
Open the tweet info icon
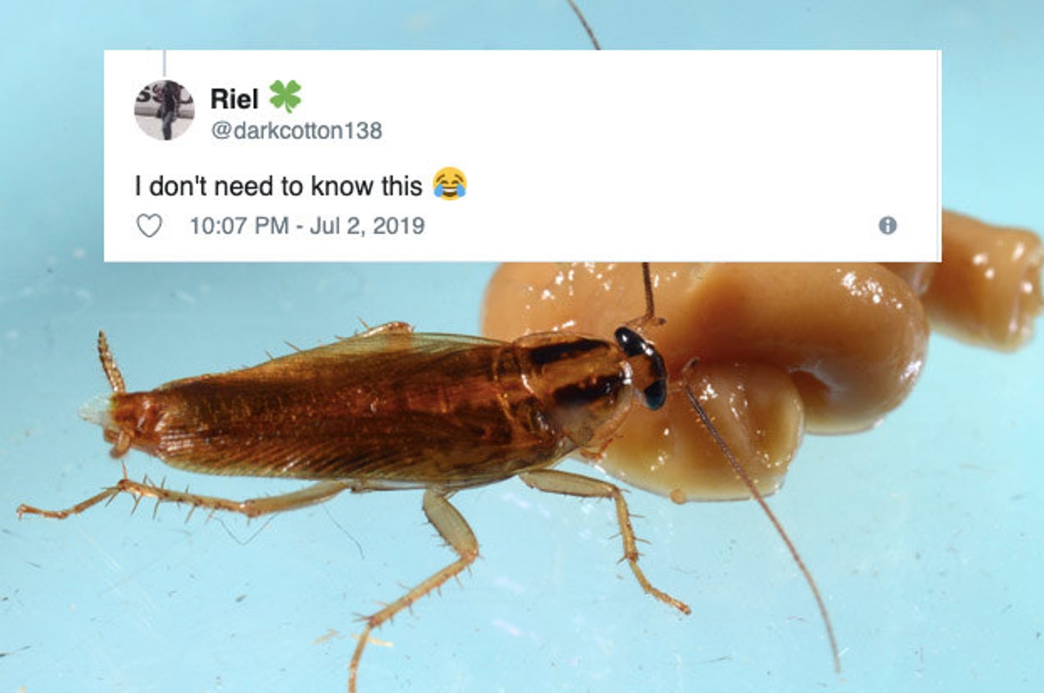click(887, 225)
